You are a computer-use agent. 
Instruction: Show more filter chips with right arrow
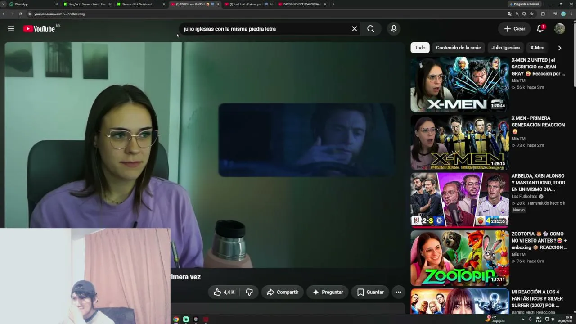560,48
